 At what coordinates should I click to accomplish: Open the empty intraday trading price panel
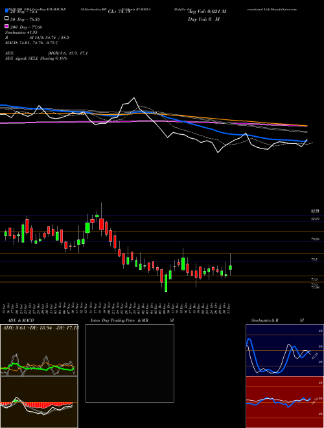pyautogui.click(x=130, y=363)
